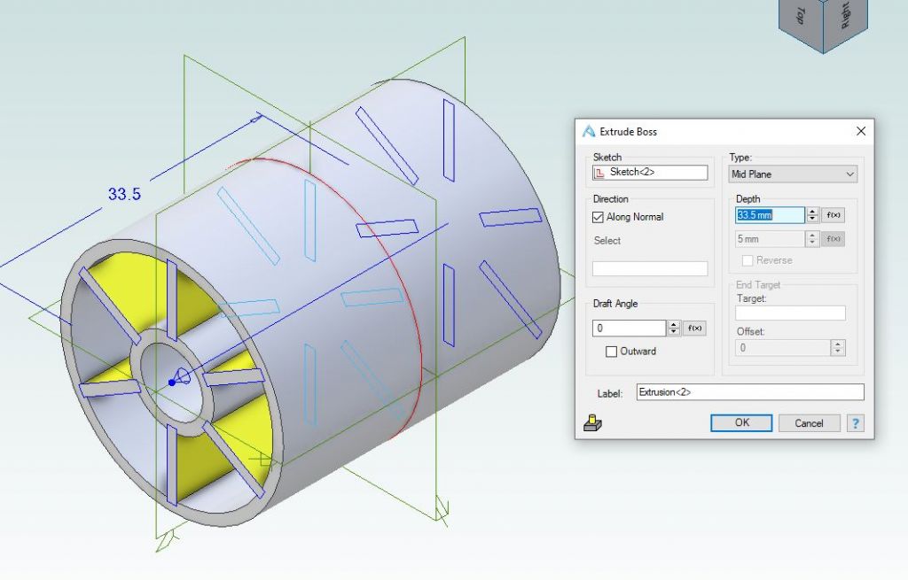Open help with the question mark button
908x580 pixels.
(x=856, y=423)
